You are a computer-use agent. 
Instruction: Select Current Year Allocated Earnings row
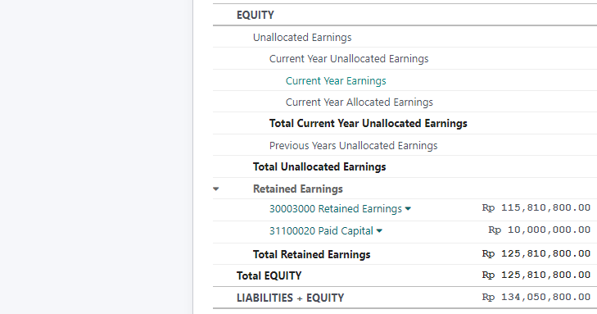click(x=405, y=102)
